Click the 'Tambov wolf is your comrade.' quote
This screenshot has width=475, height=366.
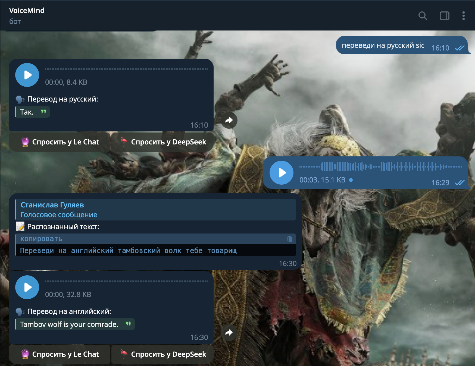click(75, 324)
